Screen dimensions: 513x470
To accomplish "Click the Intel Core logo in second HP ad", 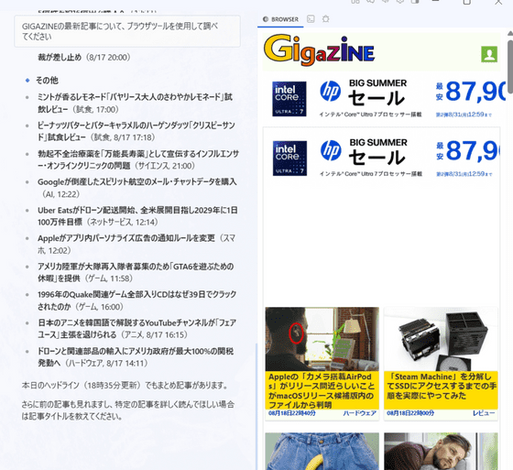I will click(289, 158).
